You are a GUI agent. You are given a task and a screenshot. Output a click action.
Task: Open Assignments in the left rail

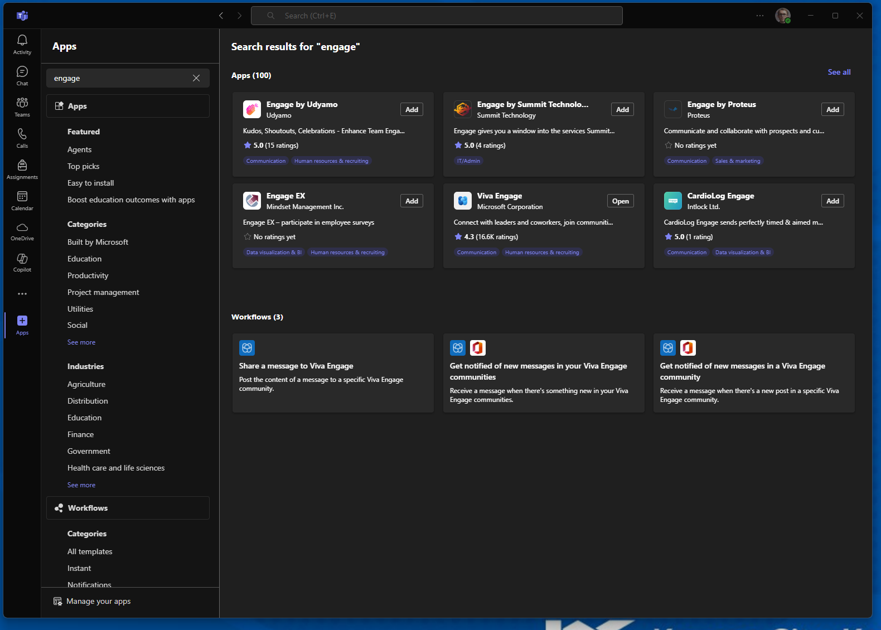(x=22, y=169)
